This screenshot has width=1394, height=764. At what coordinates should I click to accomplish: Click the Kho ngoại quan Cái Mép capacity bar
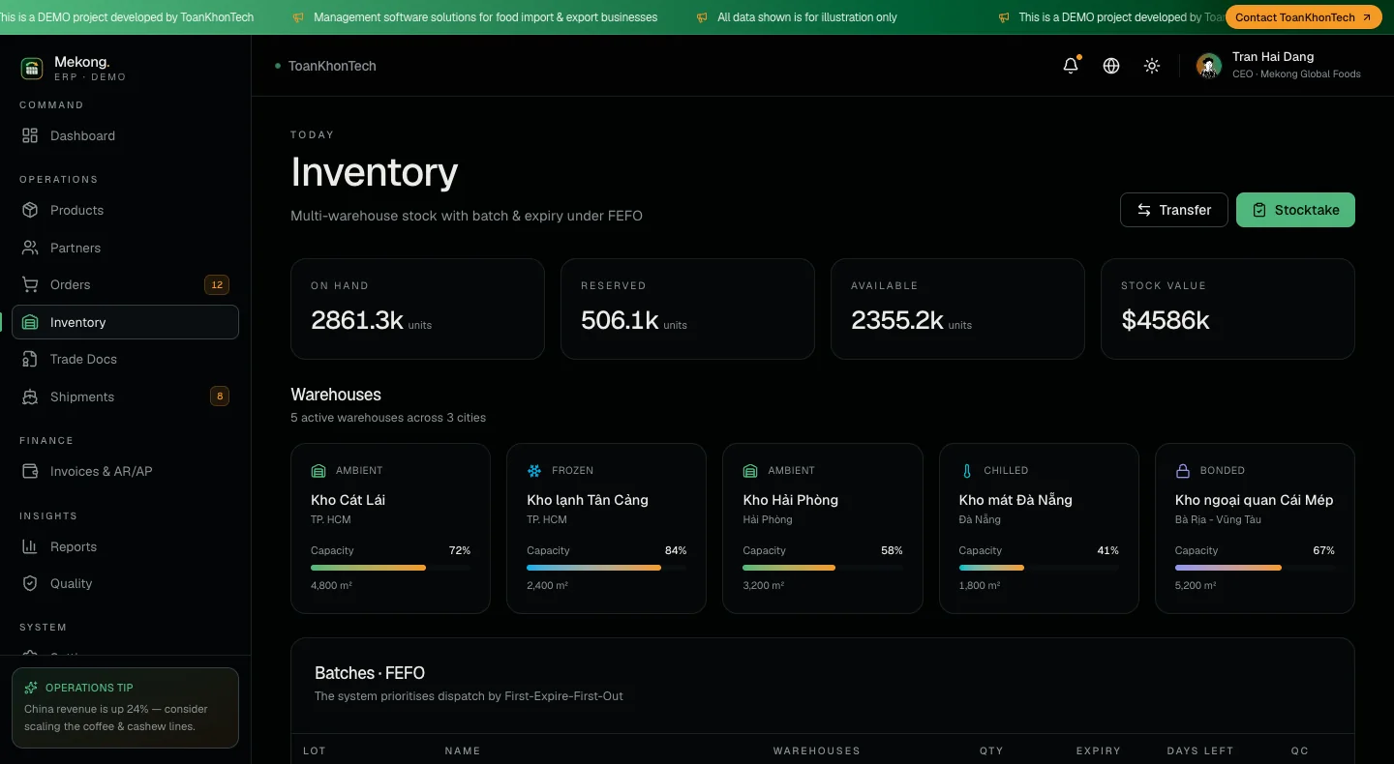click(x=1255, y=568)
